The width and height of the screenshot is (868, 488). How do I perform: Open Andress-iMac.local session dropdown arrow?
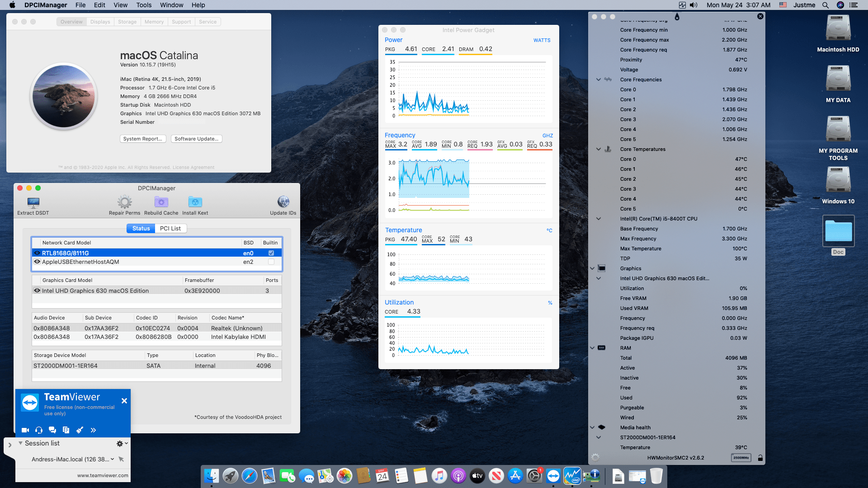[112, 459]
